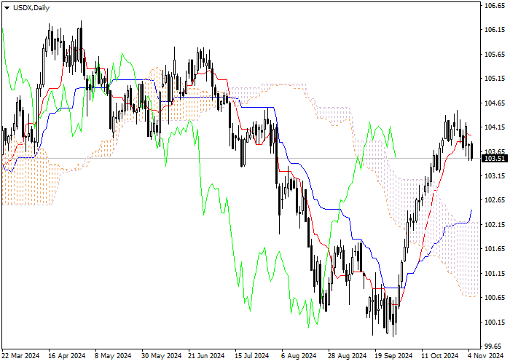510x364 pixels.
Task: Select the 28 Aug 2024 date label
Action: (x=347, y=356)
